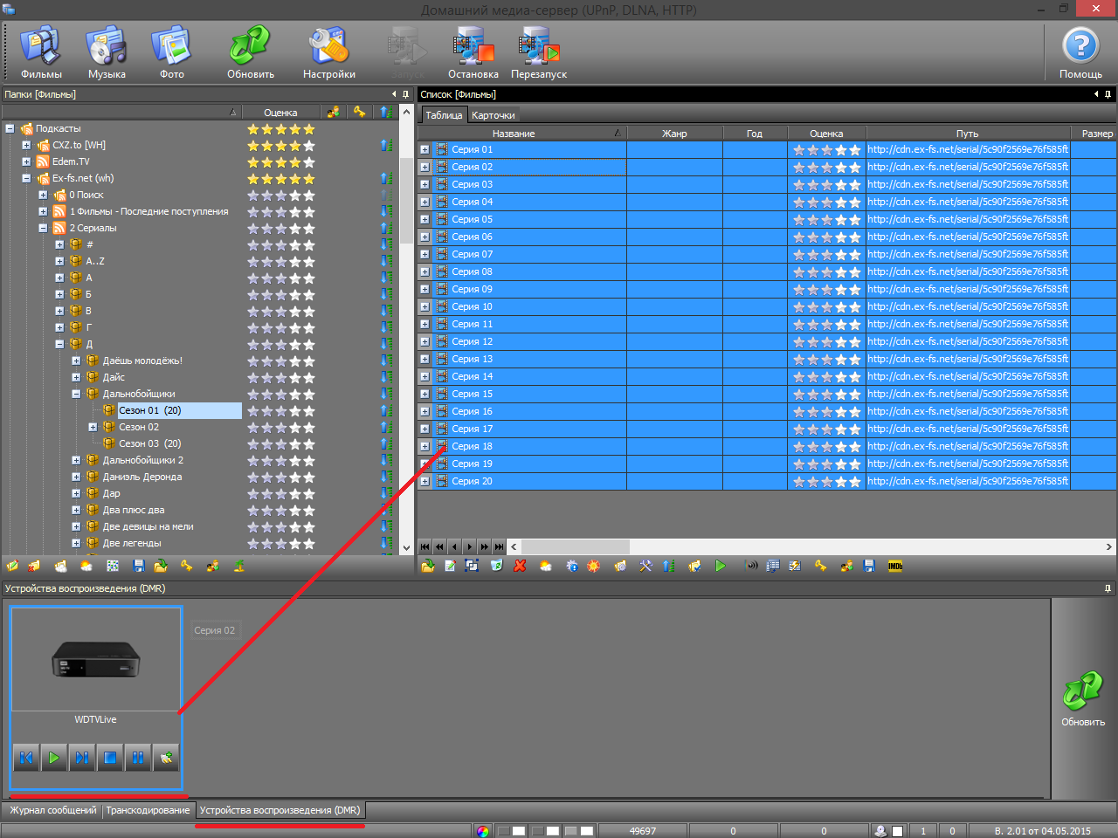Expand the Серия 05 row

point(424,220)
